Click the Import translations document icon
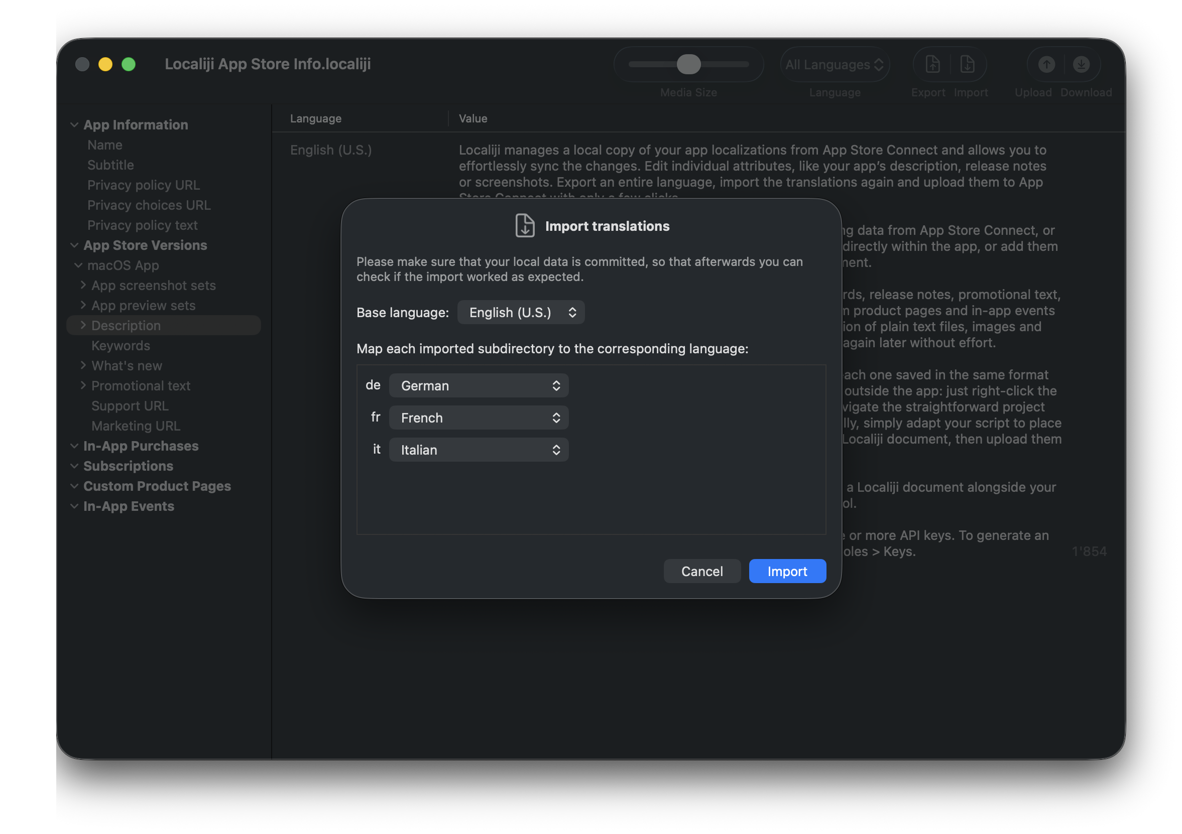The image size is (1182, 834). [525, 226]
